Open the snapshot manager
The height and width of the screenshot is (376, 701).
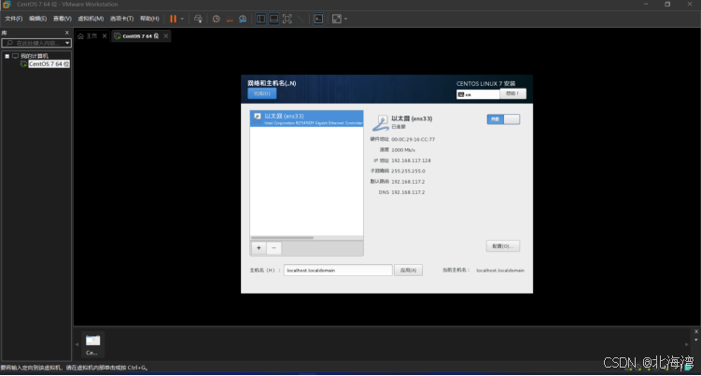click(x=243, y=19)
